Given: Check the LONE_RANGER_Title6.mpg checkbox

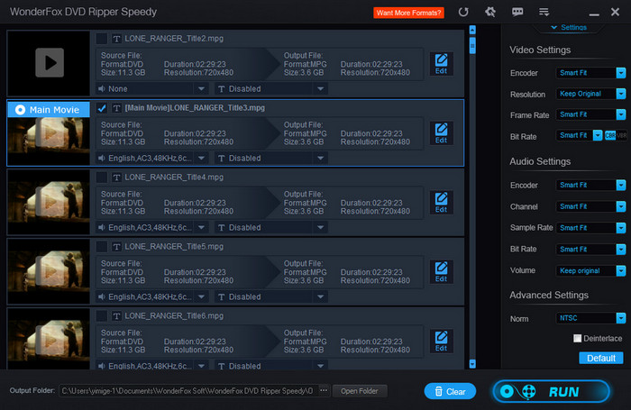Looking at the screenshot, I should pyautogui.click(x=101, y=316).
